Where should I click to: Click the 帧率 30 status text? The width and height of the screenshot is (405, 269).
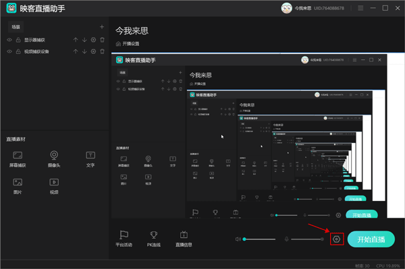click(x=362, y=266)
